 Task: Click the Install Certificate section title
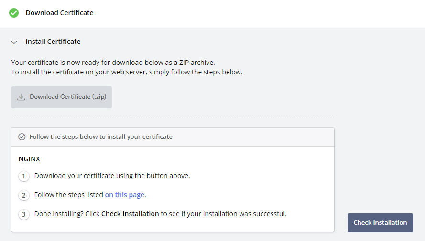coord(53,42)
